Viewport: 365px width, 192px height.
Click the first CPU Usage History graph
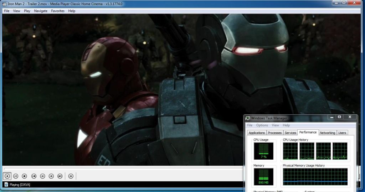(290, 151)
